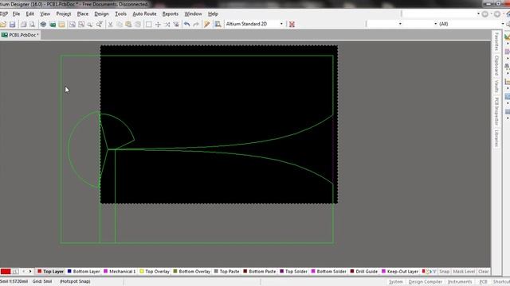Select the Top Paste layer tab
This screenshot has width=510, height=286.
point(226,272)
